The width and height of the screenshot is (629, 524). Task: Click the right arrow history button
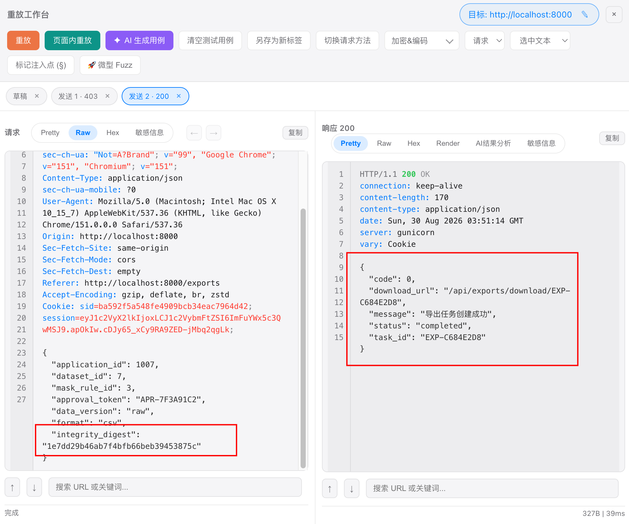[214, 133]
